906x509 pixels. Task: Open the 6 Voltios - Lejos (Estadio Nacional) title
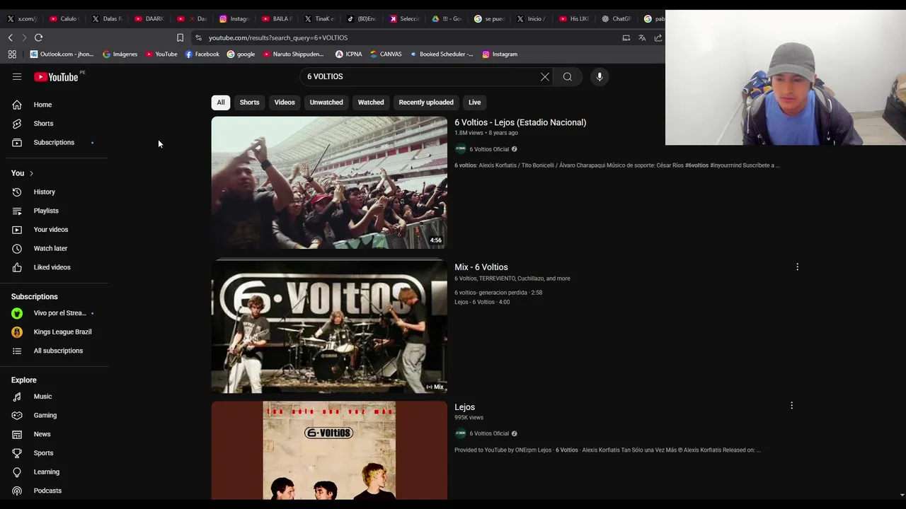[x=520, y=122]
